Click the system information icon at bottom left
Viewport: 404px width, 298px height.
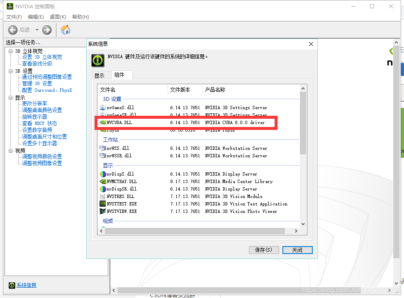[12, 285]
